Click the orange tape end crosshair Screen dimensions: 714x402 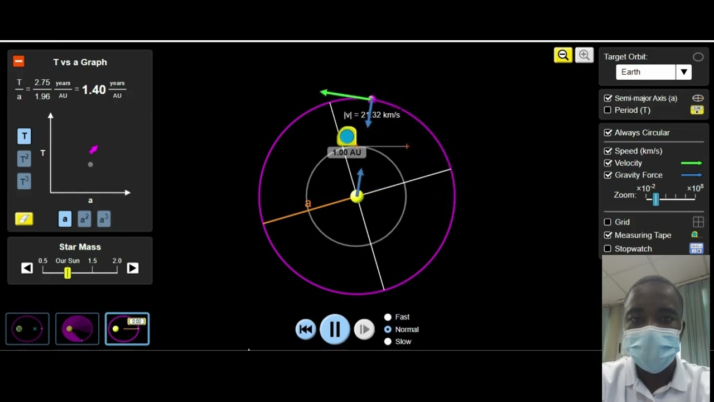tap(407, 146)
